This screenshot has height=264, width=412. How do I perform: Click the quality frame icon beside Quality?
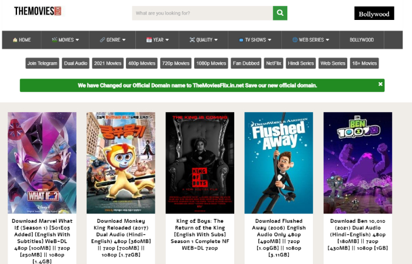click(x=192, y=40)
